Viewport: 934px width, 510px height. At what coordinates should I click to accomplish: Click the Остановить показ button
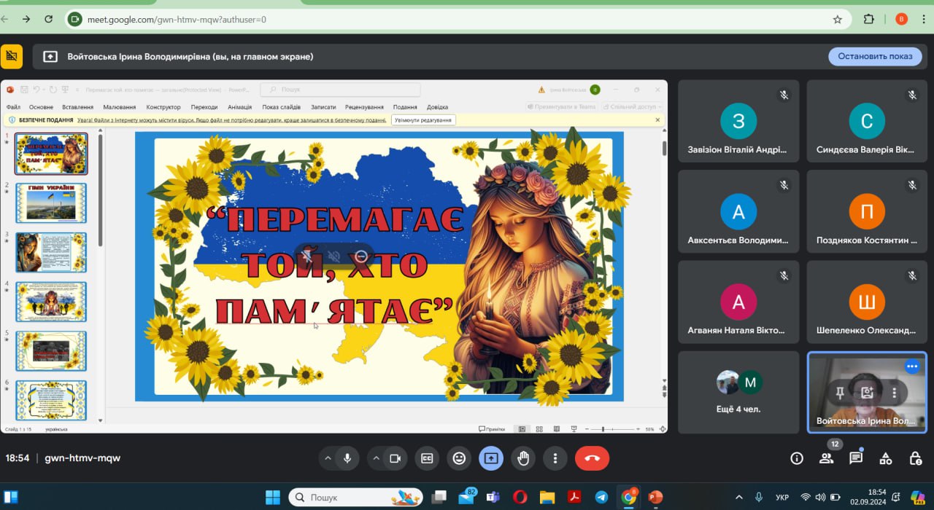click(x=875, y=56)
